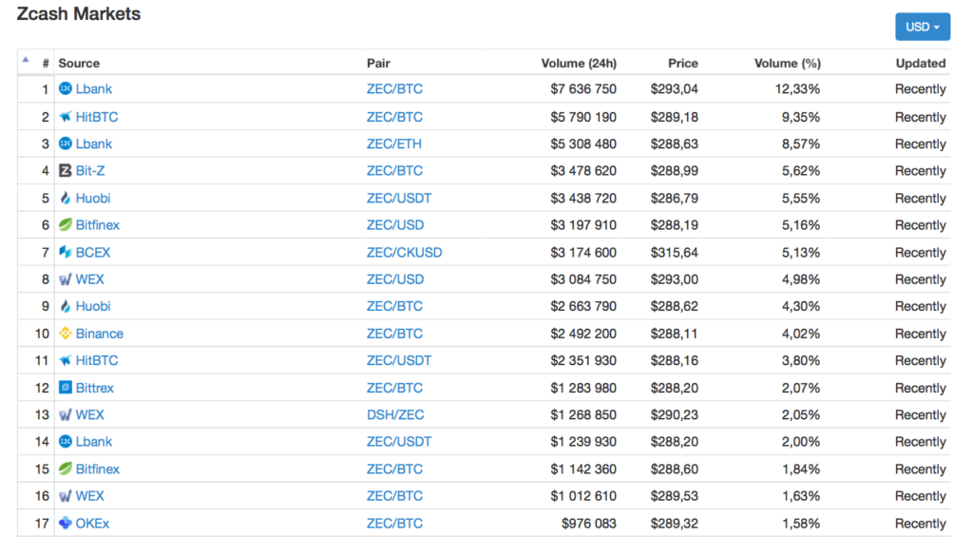Select the price $315,64
The image size is (973, 537).
click(675, 252)
